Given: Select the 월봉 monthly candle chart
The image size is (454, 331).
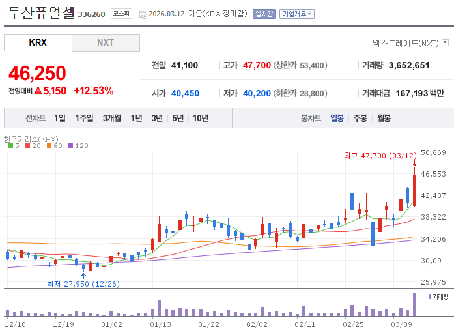Looking at the screenshot, I should click(x=384, y=118).
